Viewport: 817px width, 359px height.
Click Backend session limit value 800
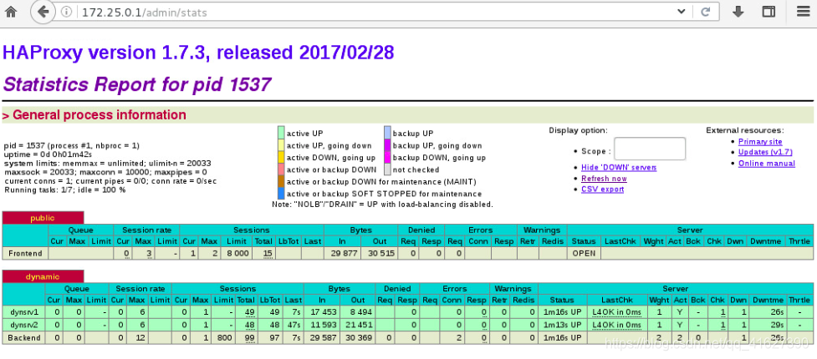pyautogui.click(x=227, y=337)
